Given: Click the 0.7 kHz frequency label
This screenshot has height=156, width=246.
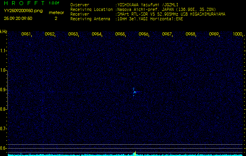Looking at the screenshot, I should click(x=3, y=129).
